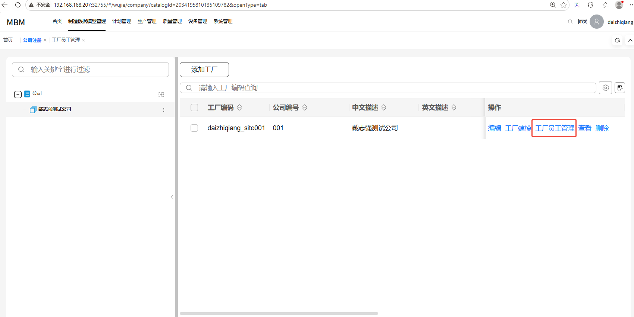The height and width of the screenshot is (317, 634).
Task: Click the 不安全 site security warning
Action: coord(40,5)
